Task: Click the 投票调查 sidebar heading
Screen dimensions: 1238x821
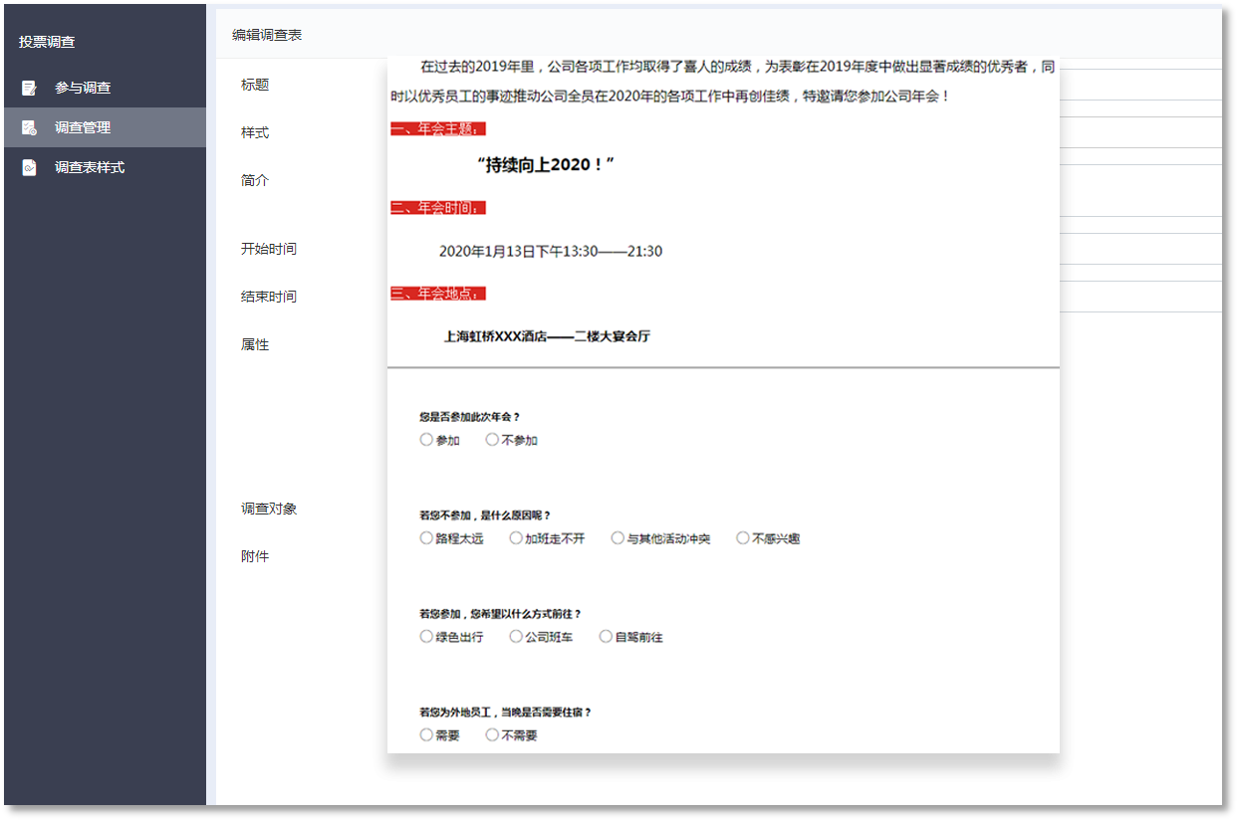Action: [x=47, y=42]
